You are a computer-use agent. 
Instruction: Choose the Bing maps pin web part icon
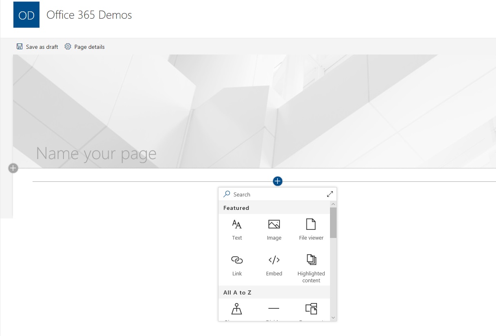237,309
